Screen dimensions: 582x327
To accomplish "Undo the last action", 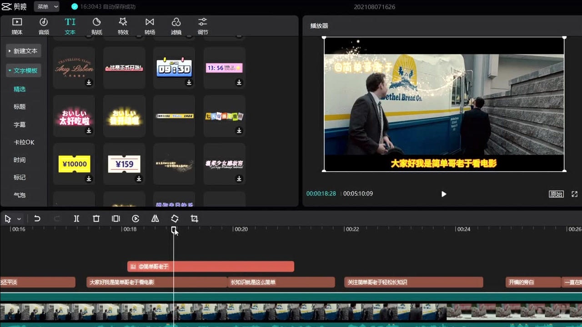I will pos(37,219).
